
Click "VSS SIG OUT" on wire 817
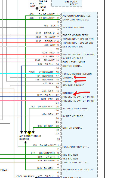[70, 155]
